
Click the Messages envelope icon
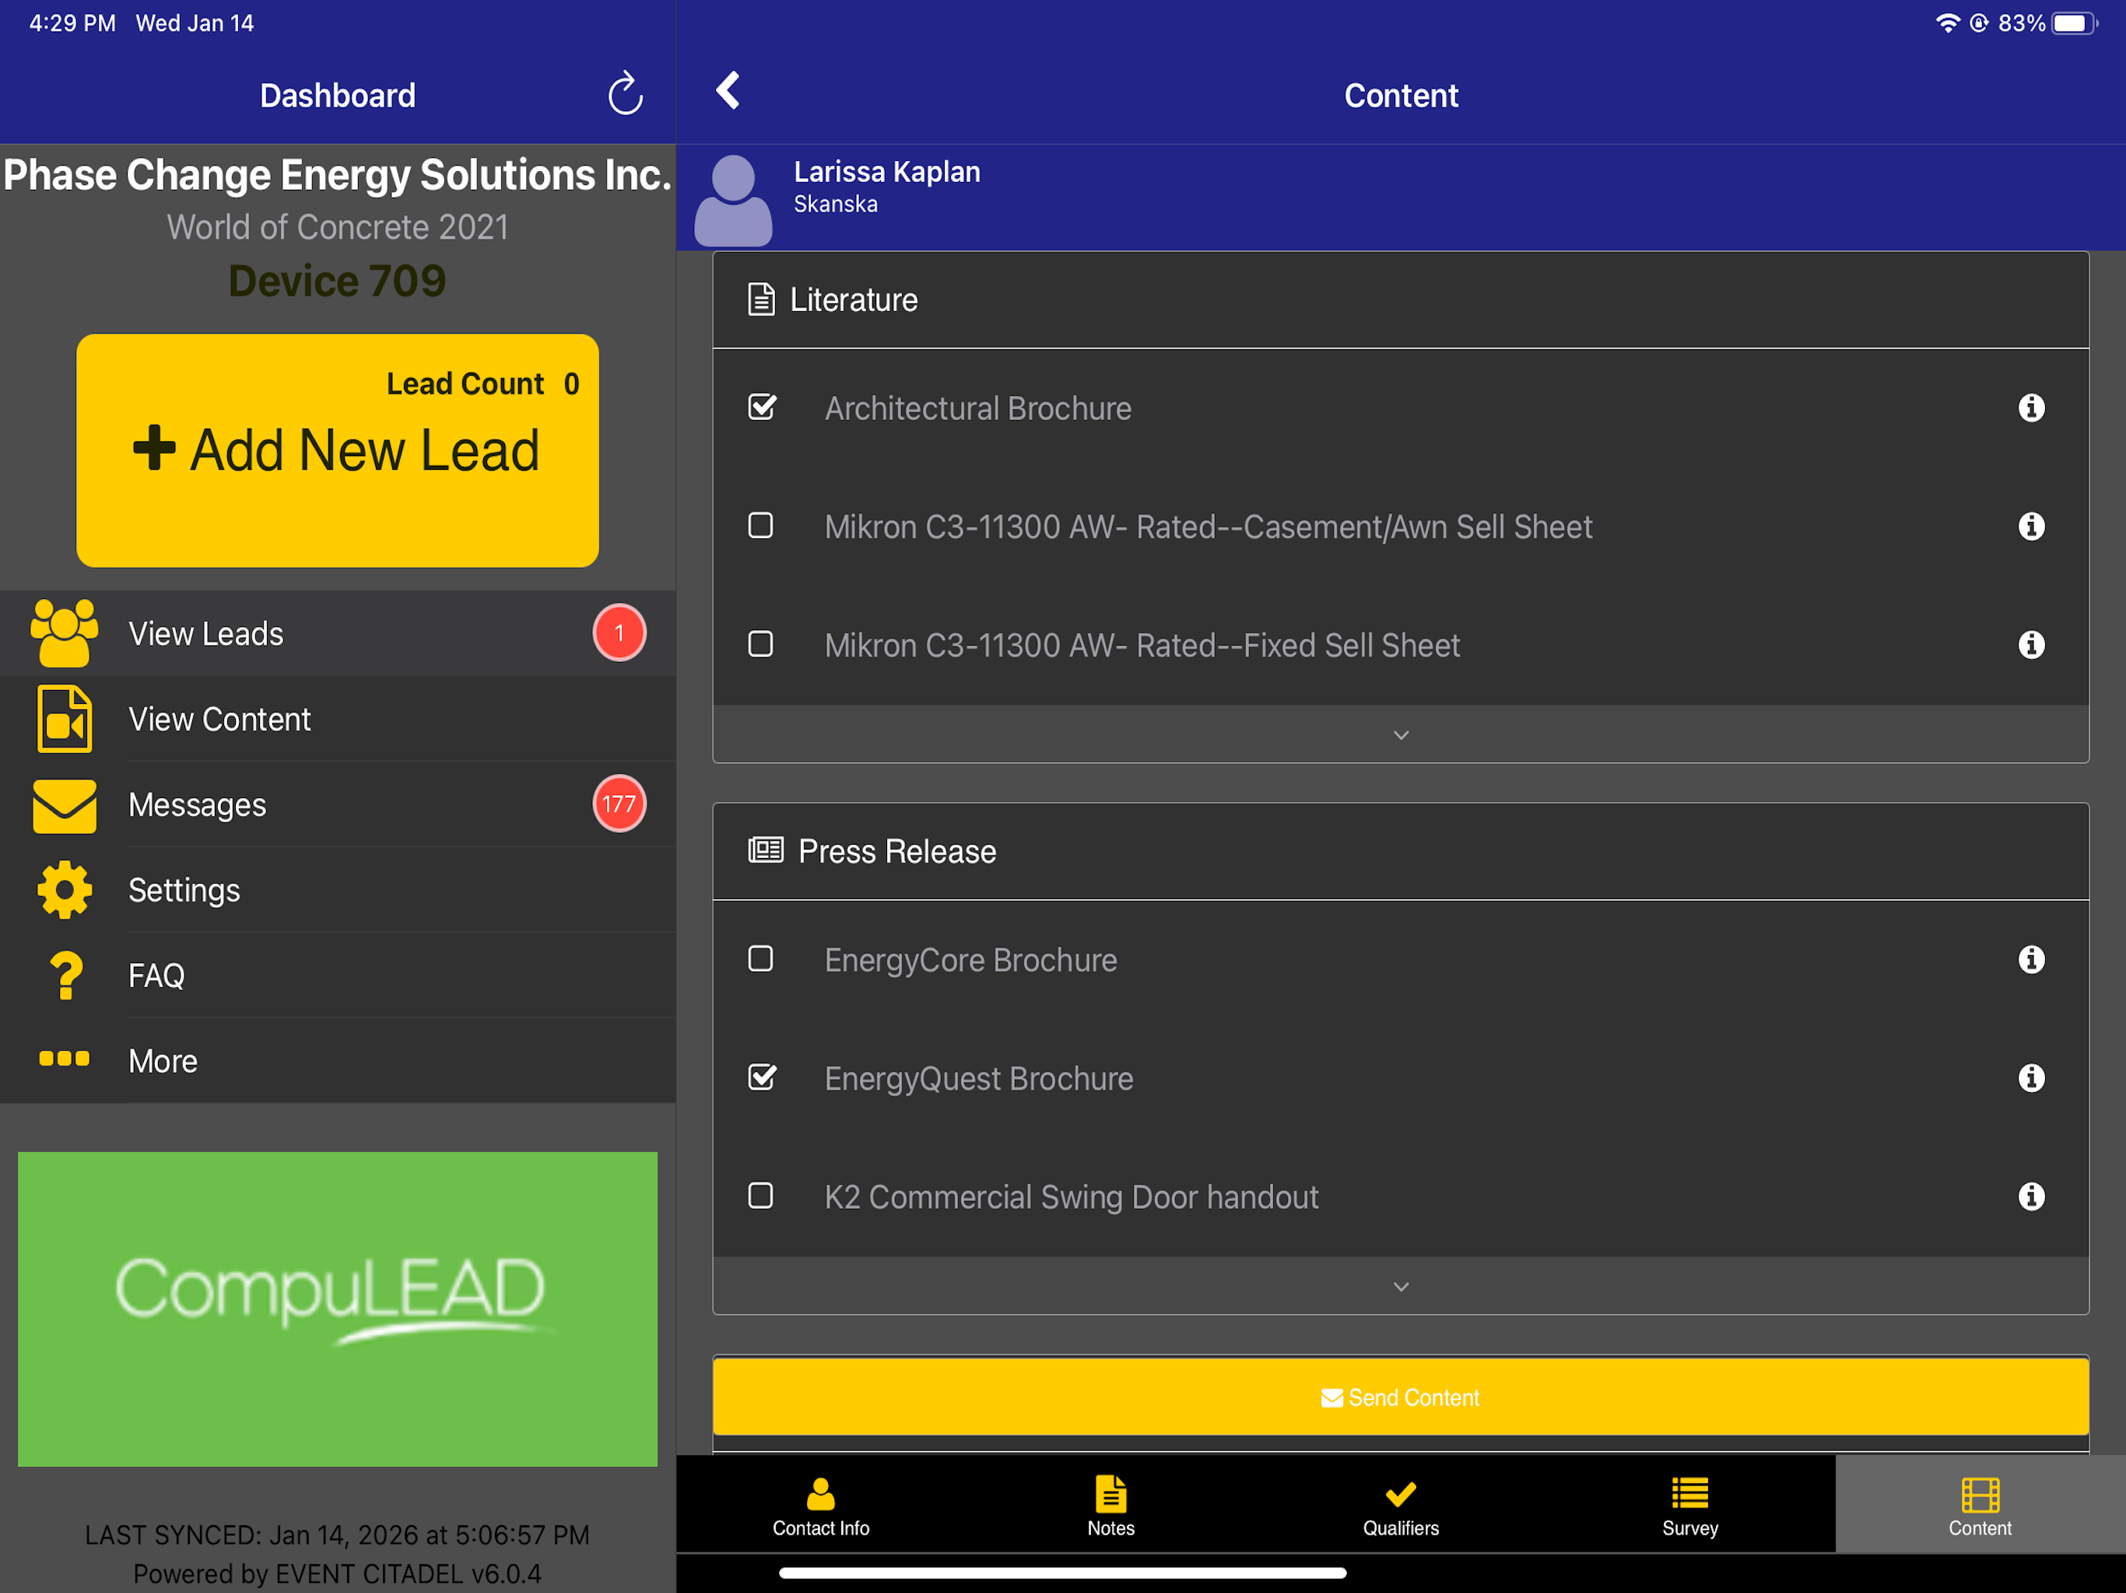[x=65, y=805]
